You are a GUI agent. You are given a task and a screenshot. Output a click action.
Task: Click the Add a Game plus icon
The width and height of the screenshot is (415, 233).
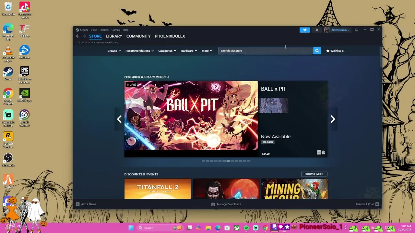pyautogui.click(x=77, y=204)
